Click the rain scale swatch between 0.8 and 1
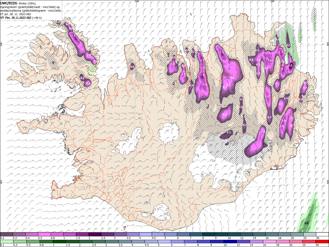 (46, 242)
